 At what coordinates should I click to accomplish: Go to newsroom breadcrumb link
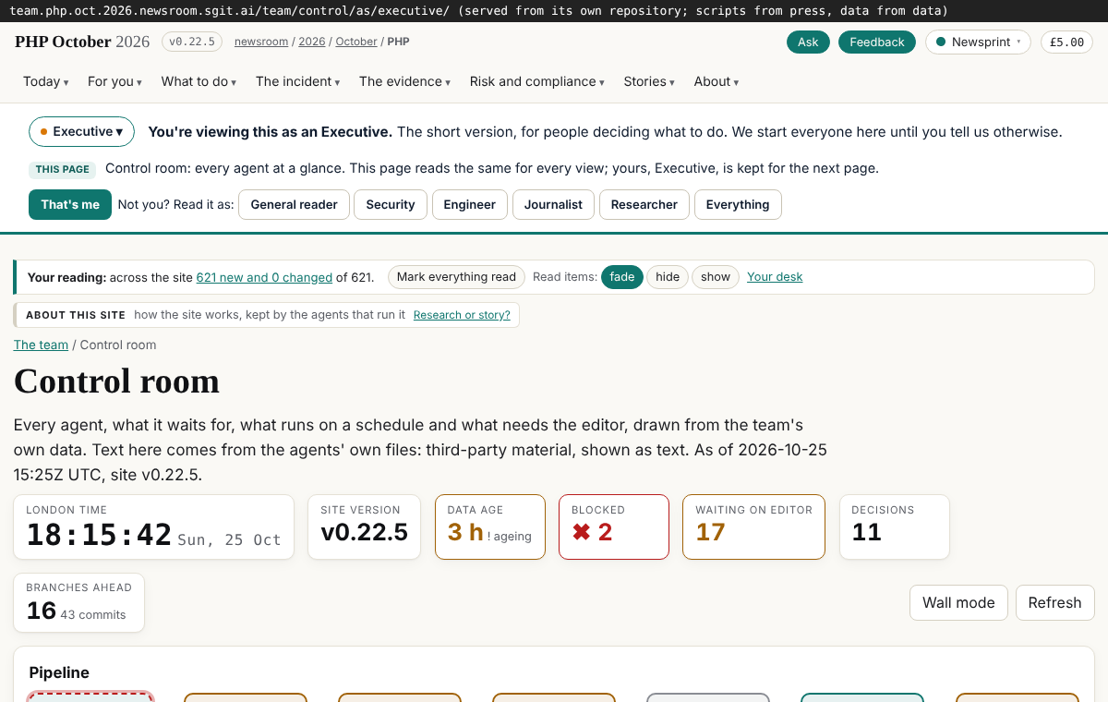tap(260, 42)
